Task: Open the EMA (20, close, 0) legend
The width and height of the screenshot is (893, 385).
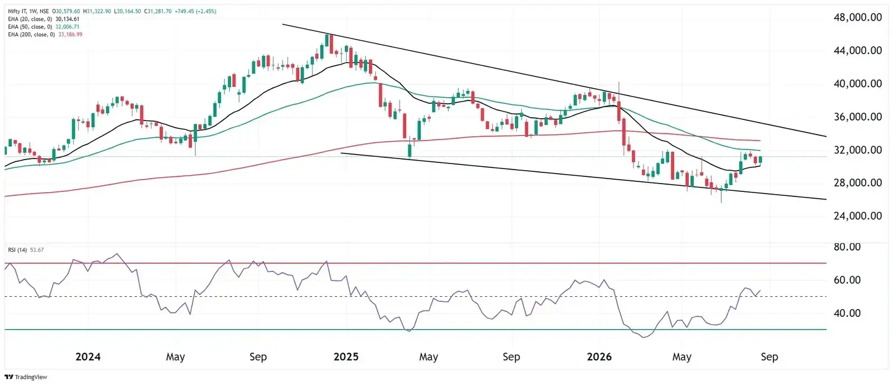Action: click(30, 19)
